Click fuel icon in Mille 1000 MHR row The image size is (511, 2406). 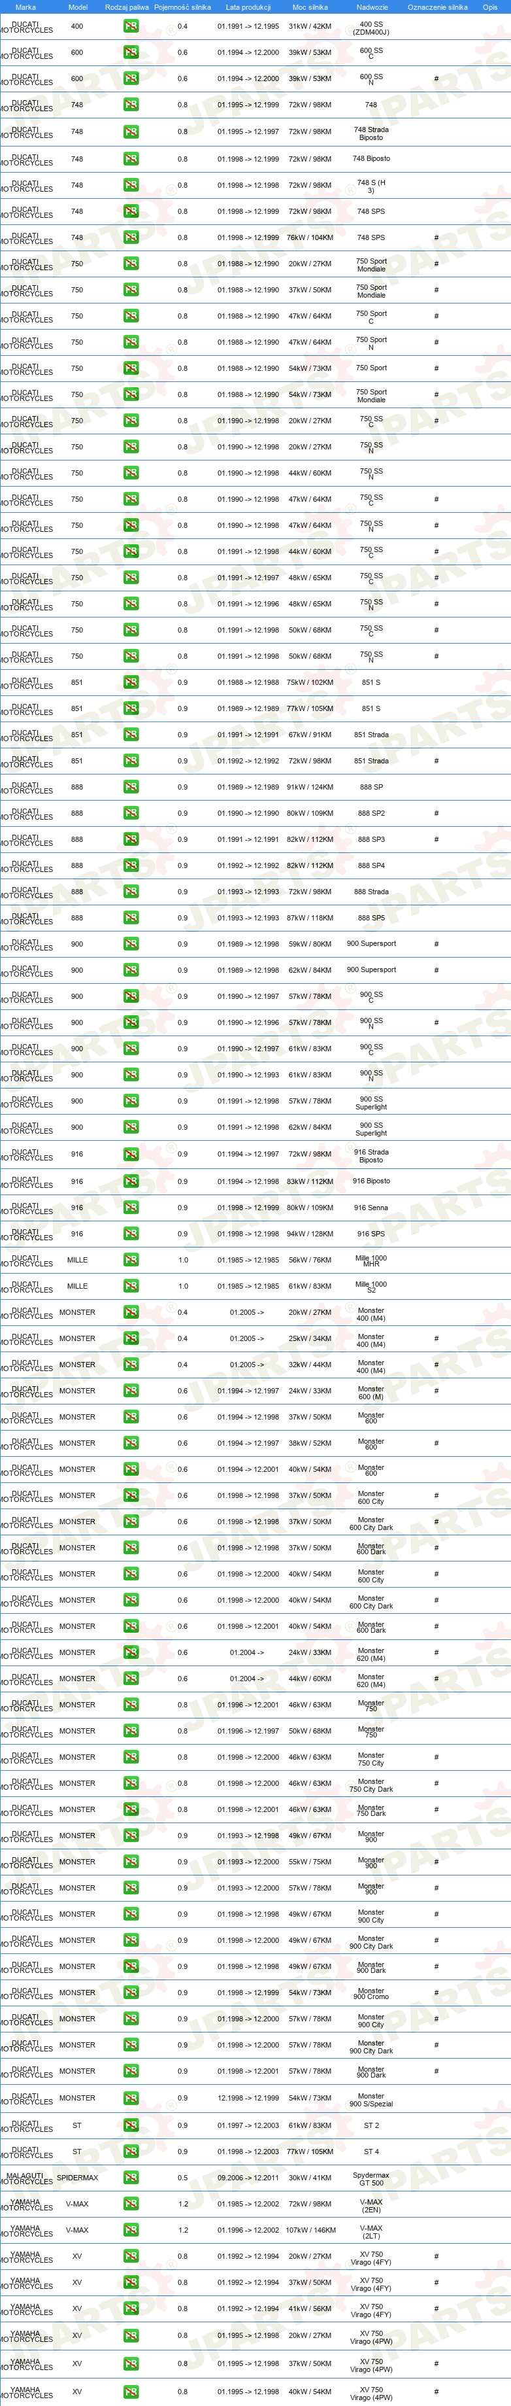click(x=131, y=1259)
